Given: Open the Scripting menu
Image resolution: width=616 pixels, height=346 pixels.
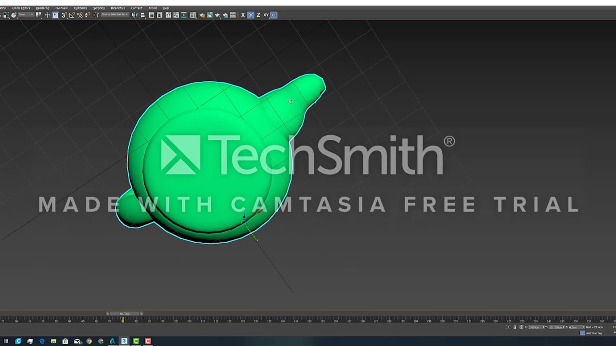Looking at the screenshot, I should click(x=99, y=8).
